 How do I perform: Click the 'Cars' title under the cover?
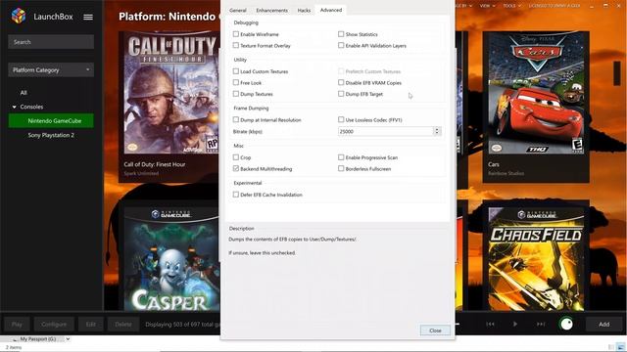(x=494, y=164)
